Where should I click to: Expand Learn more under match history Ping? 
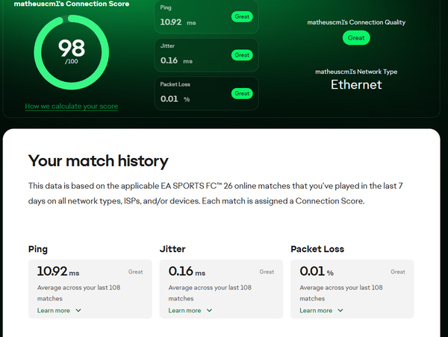pos(59,310)
